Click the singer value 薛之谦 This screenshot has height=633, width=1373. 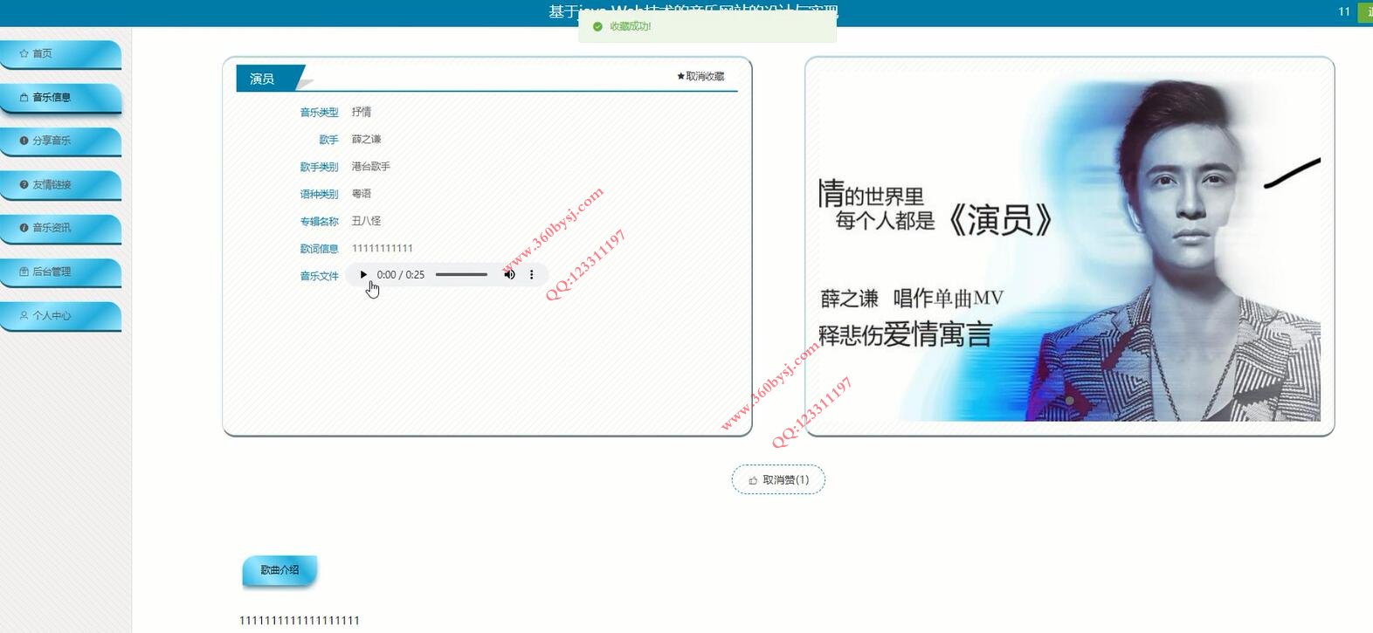(367, 140)
